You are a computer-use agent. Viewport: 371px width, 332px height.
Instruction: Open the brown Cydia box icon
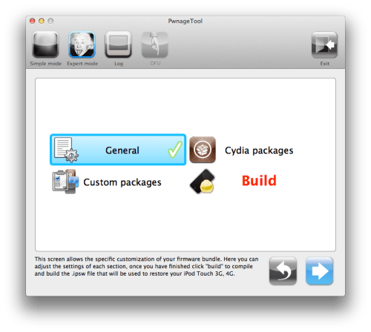click(203, 150)
